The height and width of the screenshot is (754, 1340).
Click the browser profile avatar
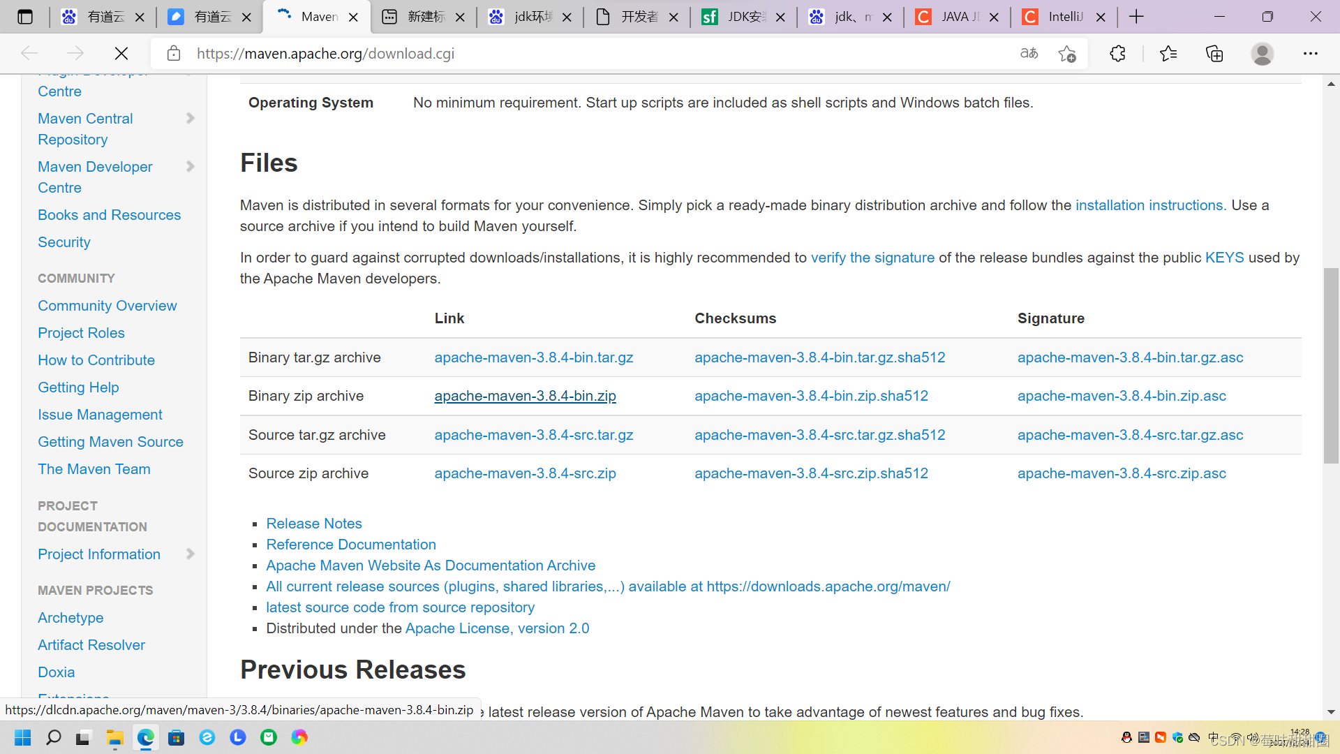point(1263,53)
